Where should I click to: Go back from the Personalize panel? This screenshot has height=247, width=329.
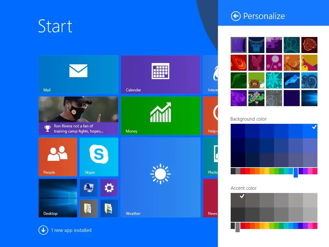click(236, 16)
